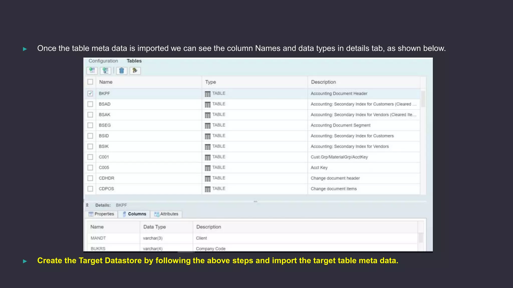Toggle the select-all checkbox in header
This screenshot has width=513, height=288.
click(x=90, y=82)
